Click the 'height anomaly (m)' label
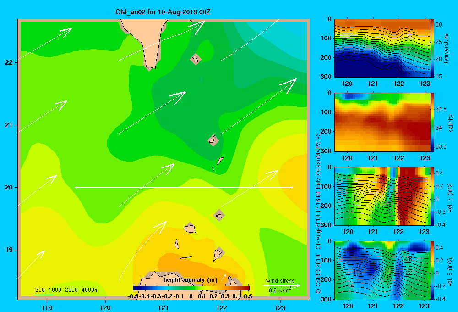The height and width of the screenshot is (312, 458). click(191, 280)
